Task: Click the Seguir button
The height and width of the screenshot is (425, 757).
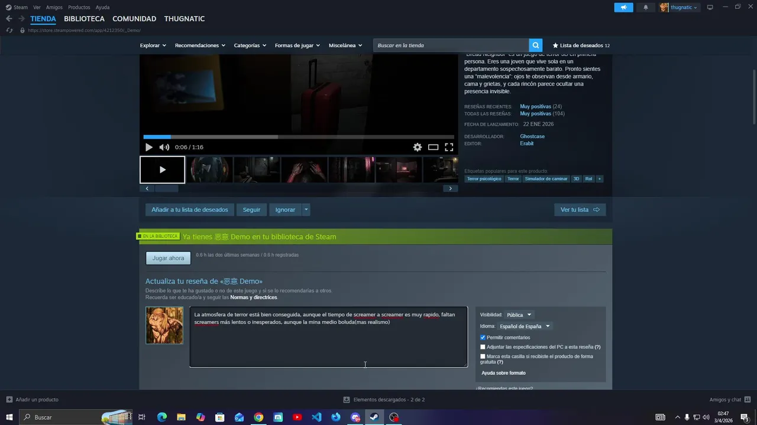Action: click(x=251, y=210)
